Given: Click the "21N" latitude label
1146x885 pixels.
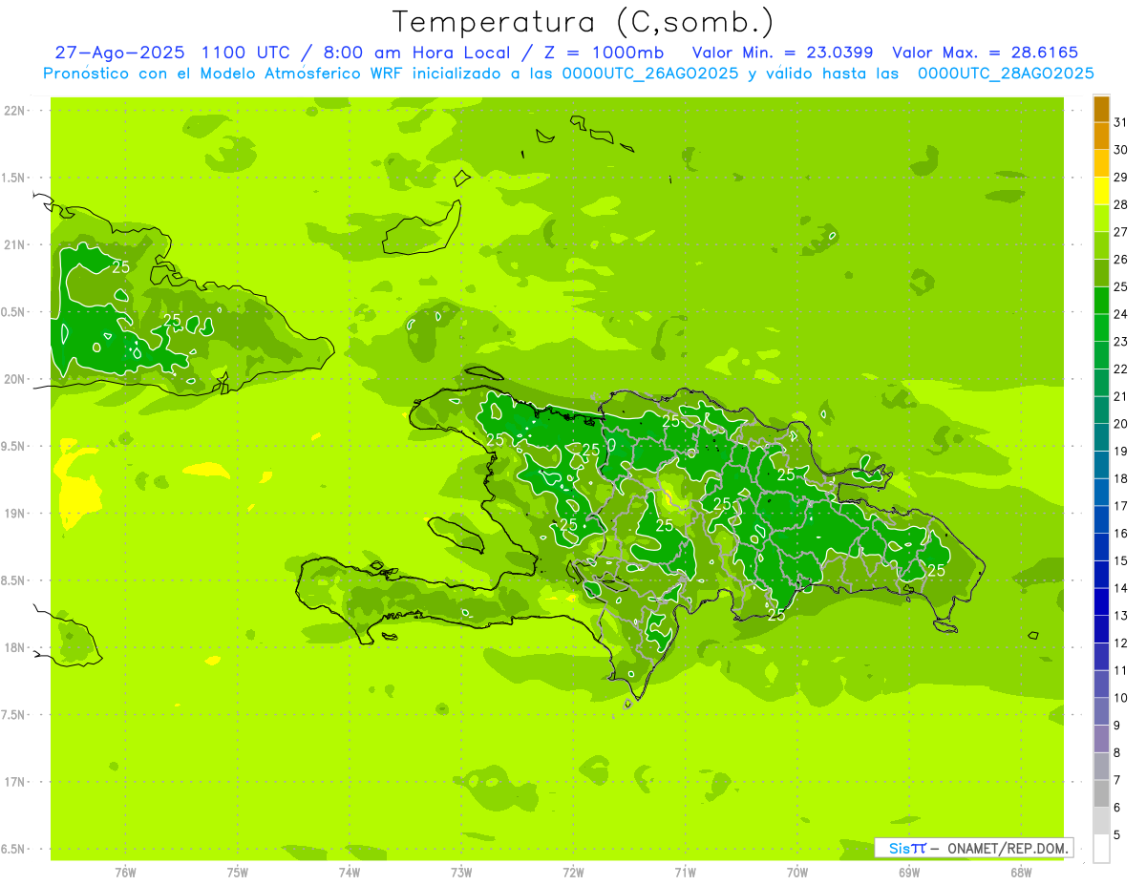Looking at the screenshot, I should pos(13,244).
